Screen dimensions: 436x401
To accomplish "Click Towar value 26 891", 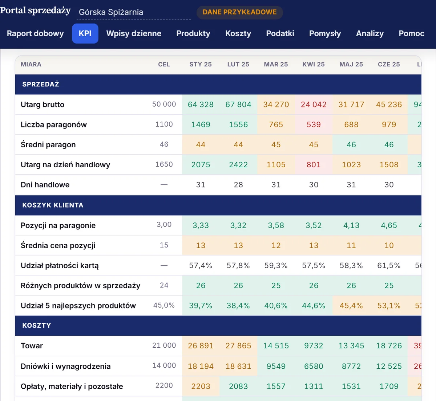I will click(201, 346).
